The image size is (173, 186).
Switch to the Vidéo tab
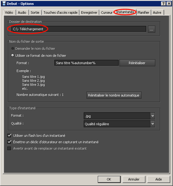tap(9, 13)
